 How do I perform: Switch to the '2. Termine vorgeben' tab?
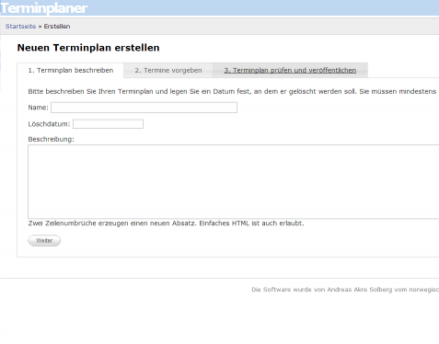(x=168, y=70)
